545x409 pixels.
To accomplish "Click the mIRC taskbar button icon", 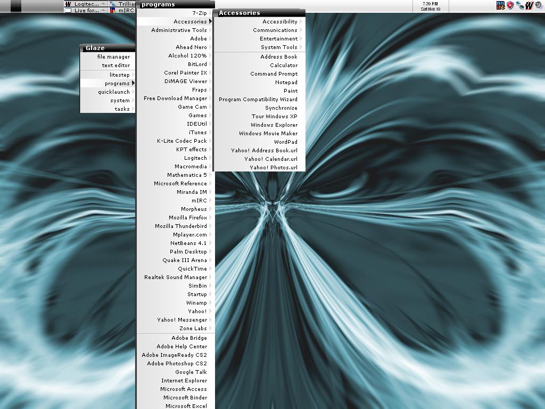I will tap(113, 11).
